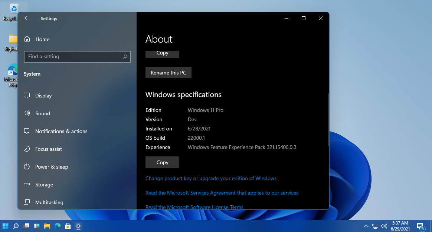
Task: Click the Rename this PC button
Action: point(168,73)
